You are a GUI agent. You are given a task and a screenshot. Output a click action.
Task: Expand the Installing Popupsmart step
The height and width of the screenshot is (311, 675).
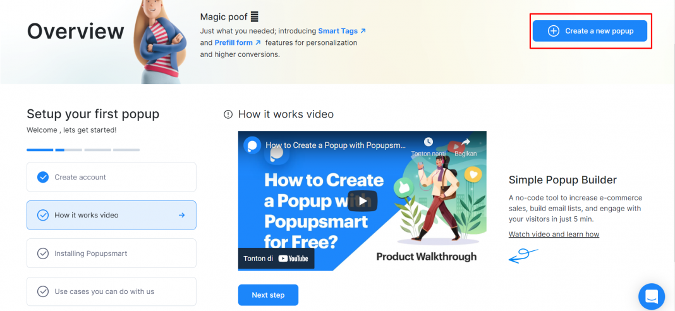point(111,253)
